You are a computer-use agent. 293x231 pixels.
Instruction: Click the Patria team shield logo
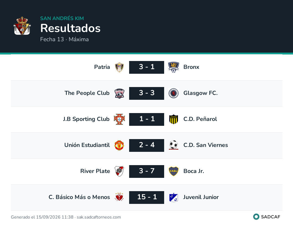[119, 67]
